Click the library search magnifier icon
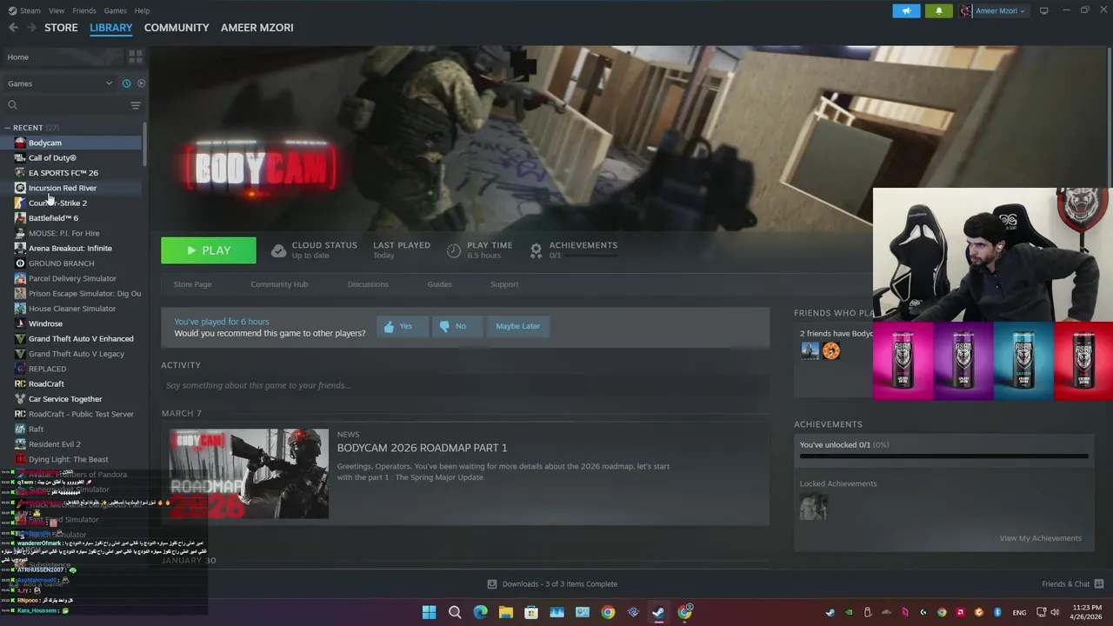Screen dimensions: 1113x626 point(12,105)
